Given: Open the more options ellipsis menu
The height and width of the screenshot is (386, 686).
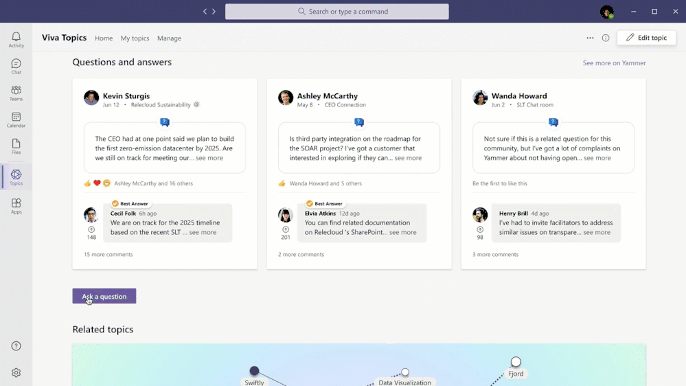Looking at the screenshot, I should click(x=590, y=38).
